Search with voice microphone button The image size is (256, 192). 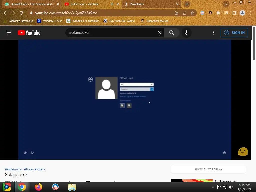click(187, 33)
